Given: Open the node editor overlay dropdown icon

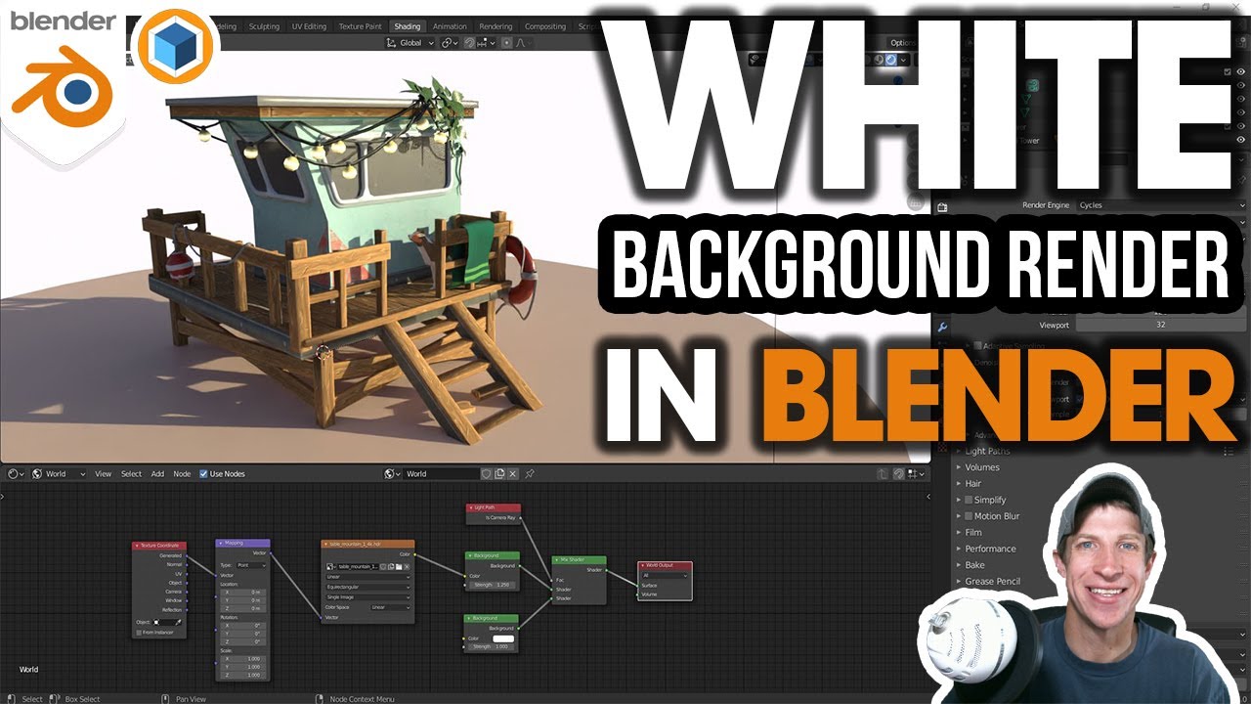Looking at the screenshot, I should click(914, 473).
